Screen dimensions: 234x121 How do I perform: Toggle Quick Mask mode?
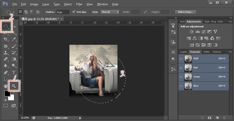click(6, 106)
